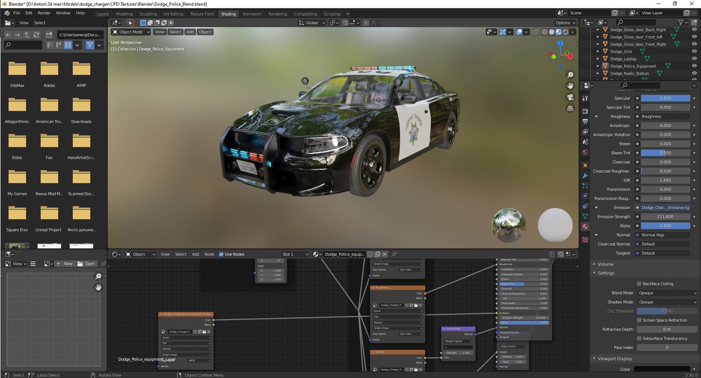Open the Shadow Mode dropdown
The width and height of the screenshot is (701, 378).
[x=667, y=302]
